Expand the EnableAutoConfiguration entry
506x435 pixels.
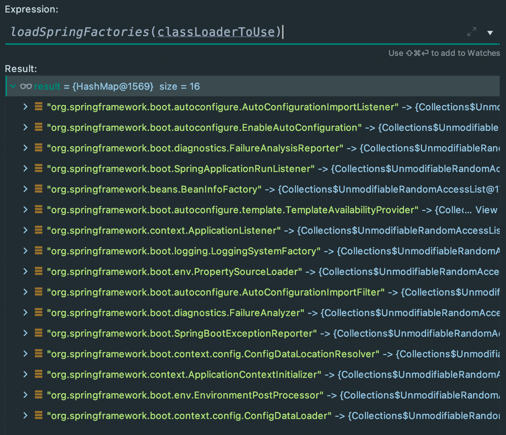25,127
